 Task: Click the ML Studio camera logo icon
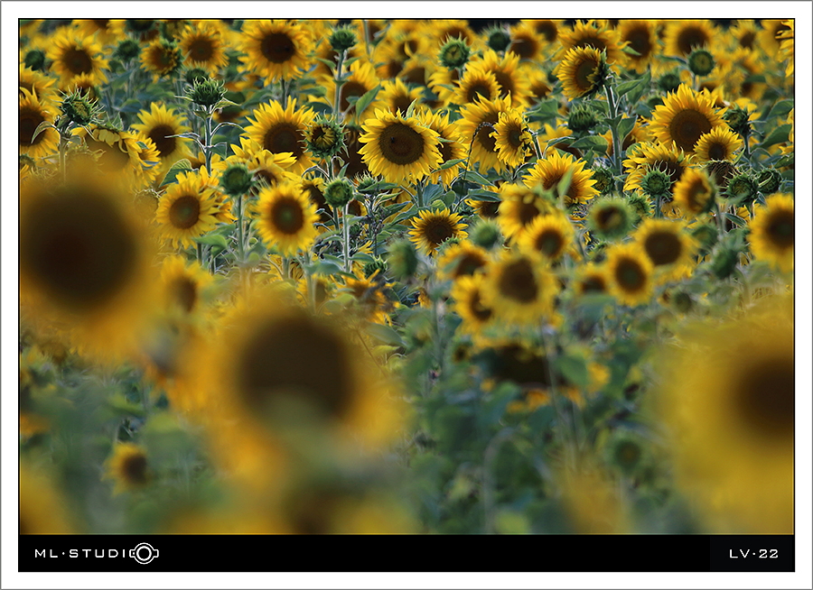(145, 553)
